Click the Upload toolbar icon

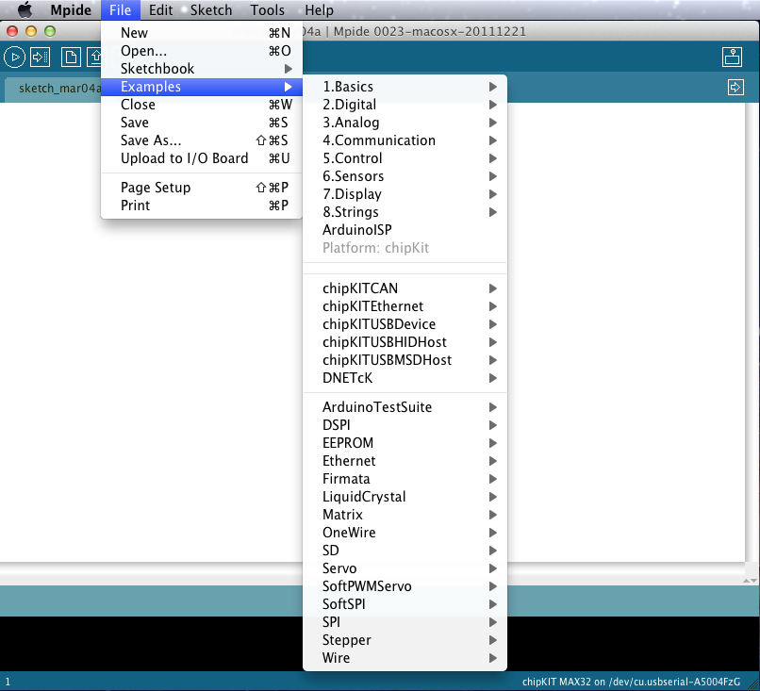[39, 57]
